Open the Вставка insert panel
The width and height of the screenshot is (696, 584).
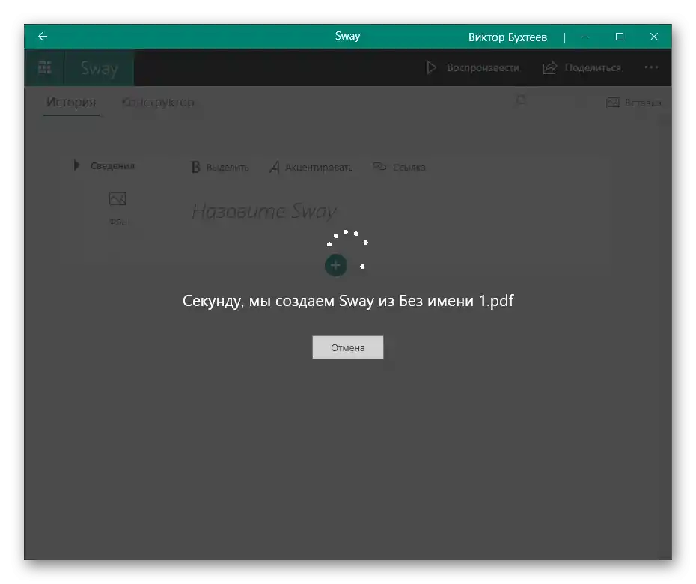click(634, 103)
